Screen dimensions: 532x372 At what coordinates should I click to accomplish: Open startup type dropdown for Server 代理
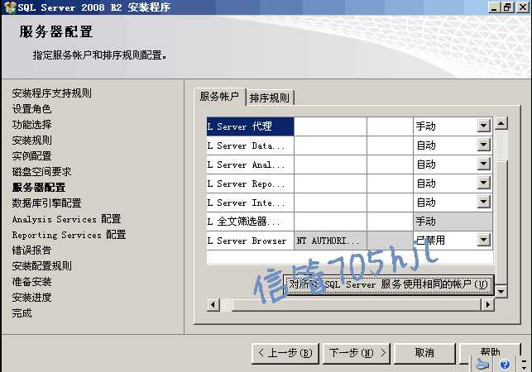(x=483, y=126)
